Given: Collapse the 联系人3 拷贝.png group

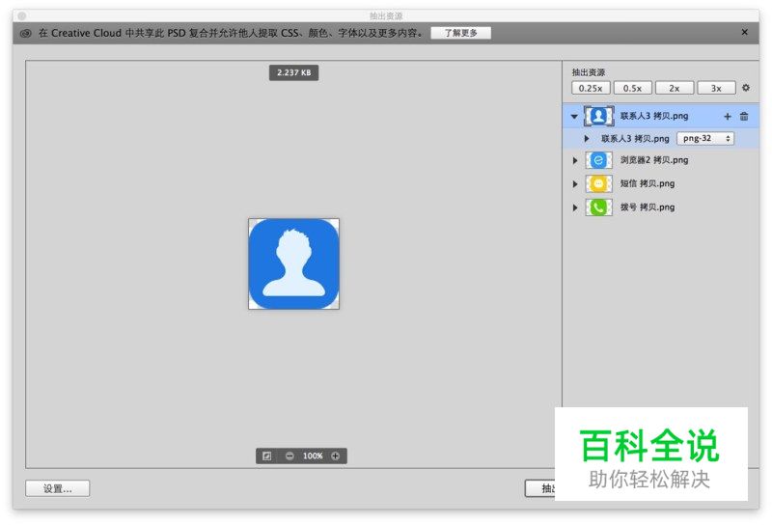Looking at the screenshot, I should click(x=574, y=117).
